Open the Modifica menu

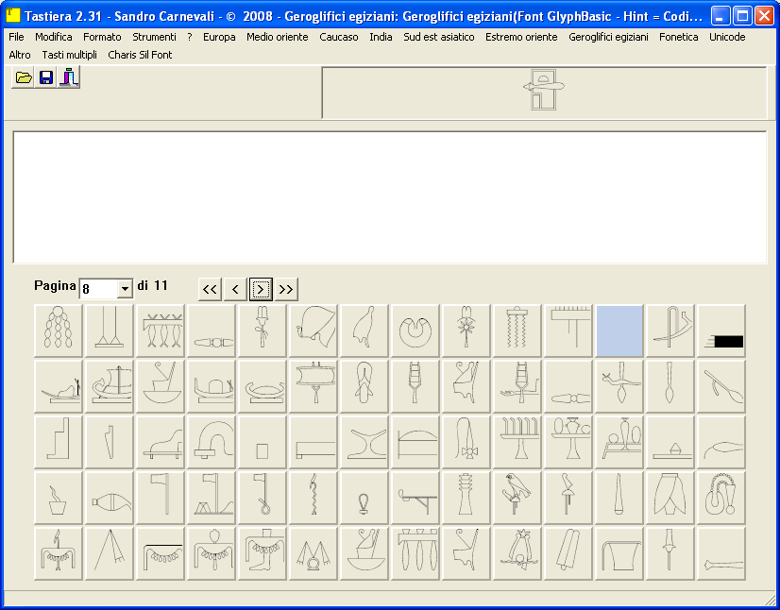click(x=53, y=37)
